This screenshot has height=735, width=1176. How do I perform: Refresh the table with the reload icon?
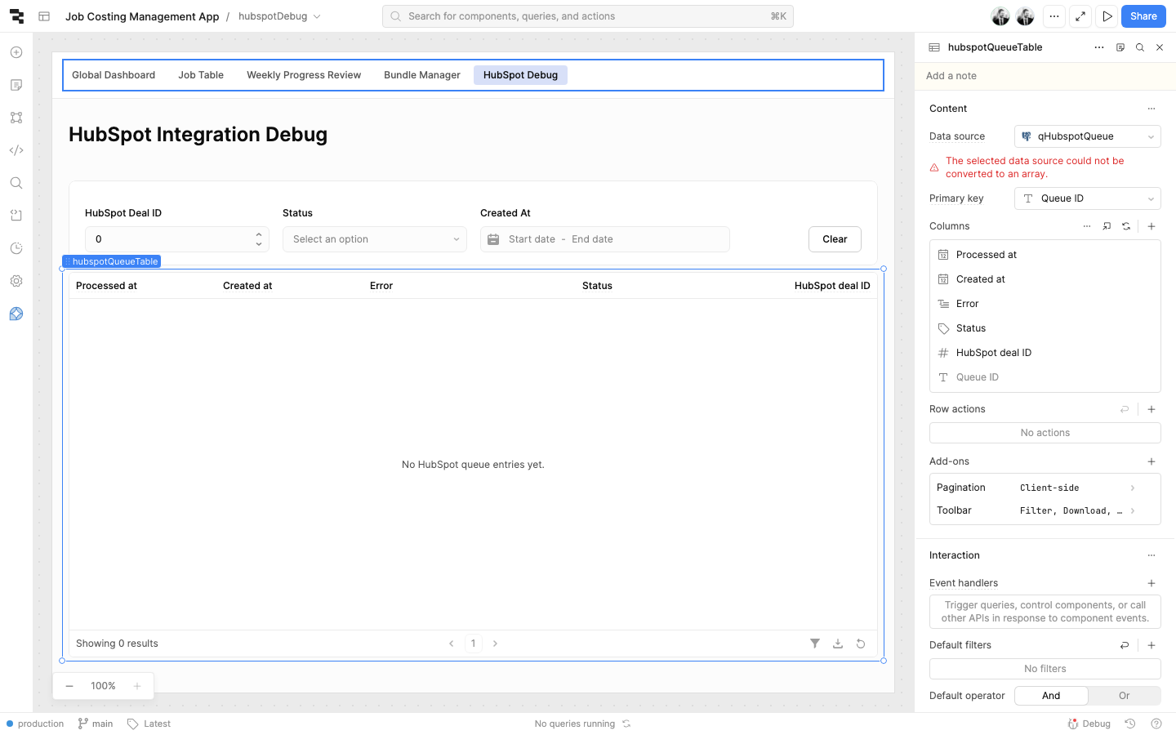click(860, 644)
